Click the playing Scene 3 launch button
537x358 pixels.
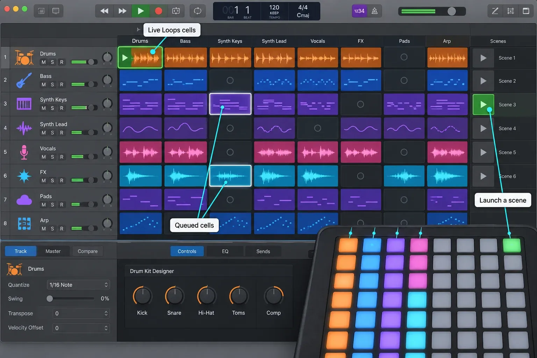483,105
